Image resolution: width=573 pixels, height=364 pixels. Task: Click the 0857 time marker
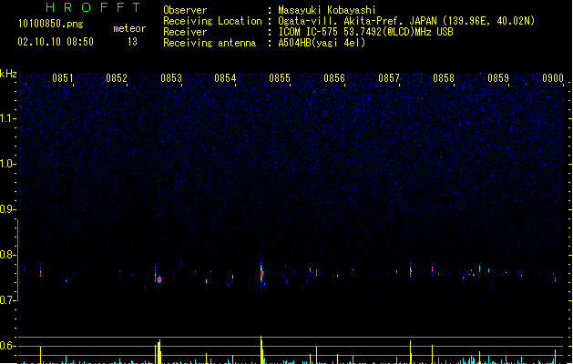[x=389, y=78]
